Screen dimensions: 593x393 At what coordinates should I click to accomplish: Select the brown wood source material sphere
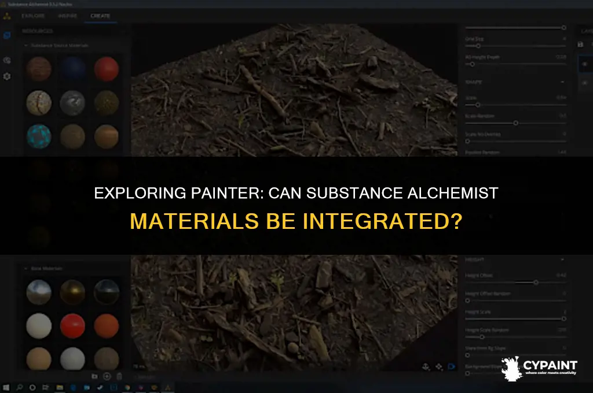coord(39,69)
